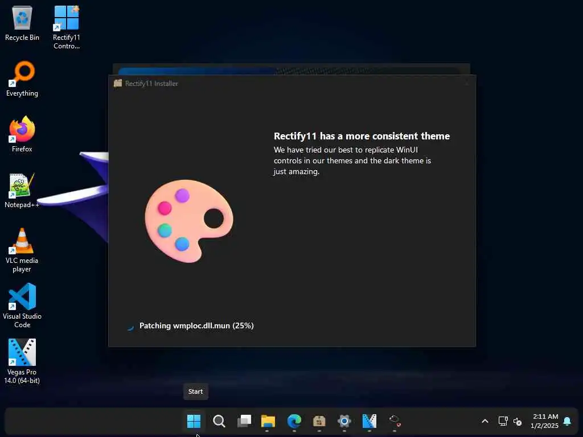Click the Windows Start button
The height and width of the screenshot is (437, 583).
tap(194, 421)
